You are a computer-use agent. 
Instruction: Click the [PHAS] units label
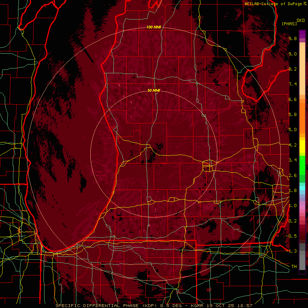tap(289, 24)
